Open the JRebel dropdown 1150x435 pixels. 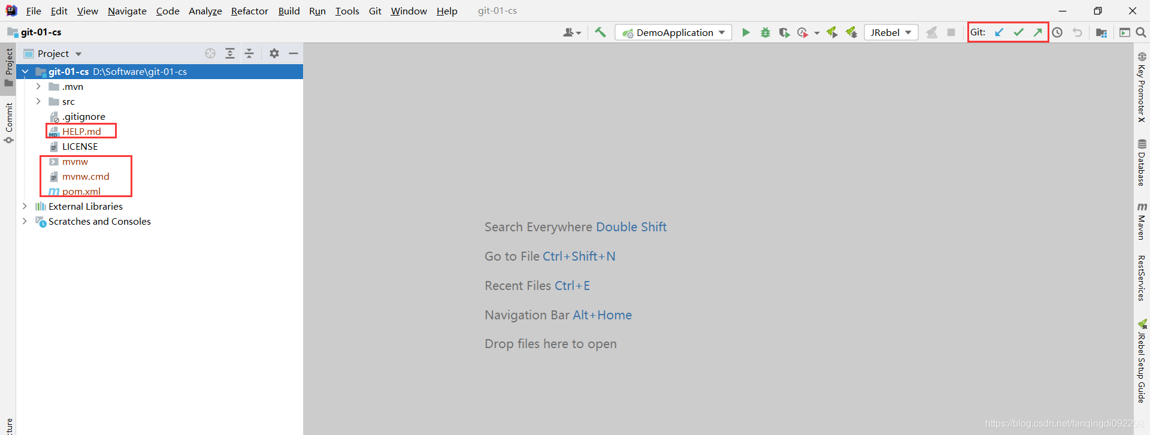[891, 32]
